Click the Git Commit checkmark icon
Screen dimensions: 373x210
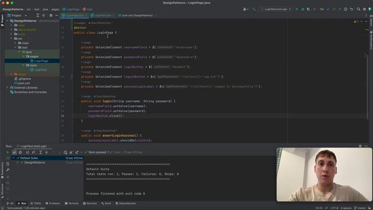point(334,9)
